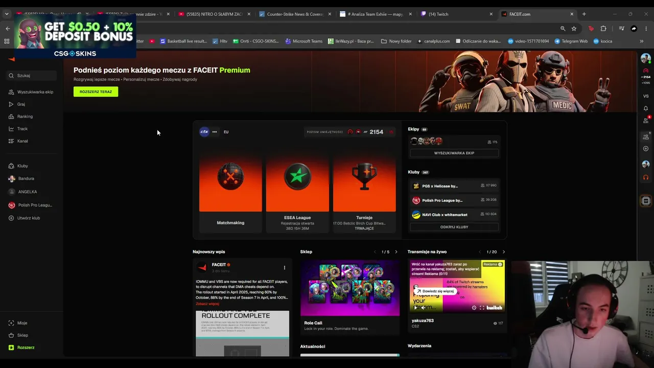The width and height of the screenshot is (654, 368).
Task: Select the FACEIT.com browser tab
Action: (x=539, y=14)
